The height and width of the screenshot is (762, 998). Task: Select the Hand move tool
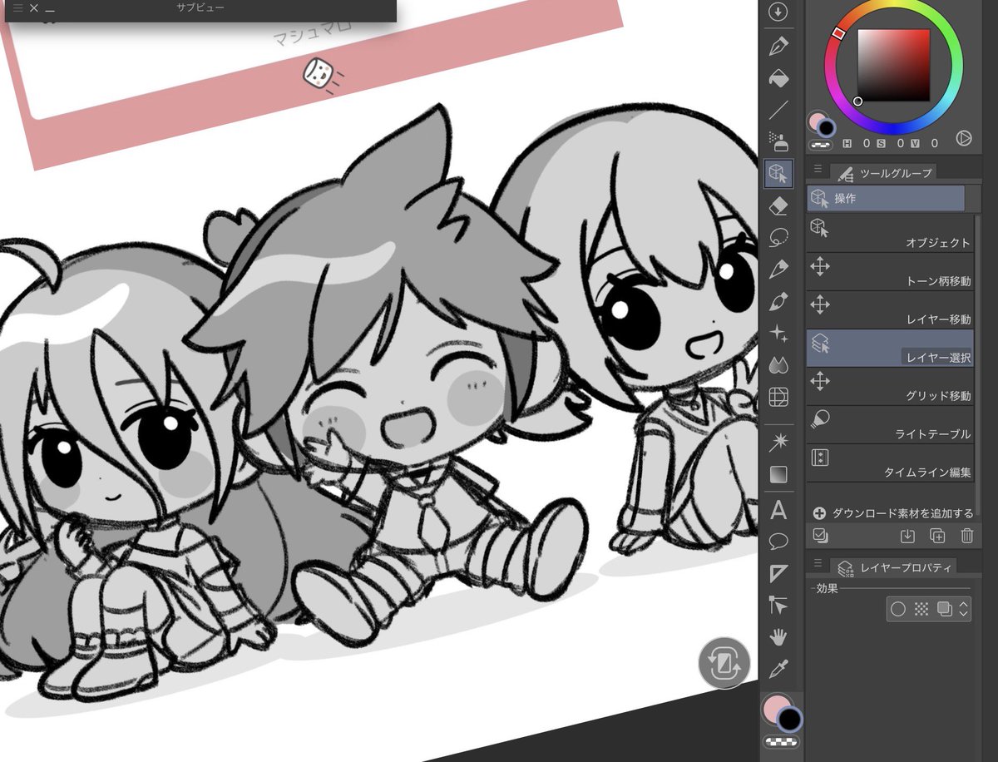point(778,637)
